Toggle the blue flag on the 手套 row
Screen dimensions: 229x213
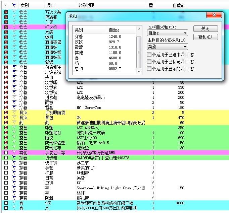tap(14, 168)
